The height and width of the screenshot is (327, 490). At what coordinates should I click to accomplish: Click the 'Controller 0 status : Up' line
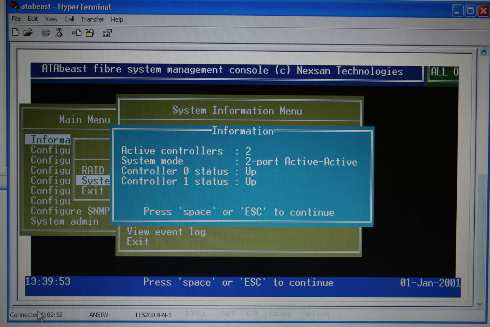[189, 171]
